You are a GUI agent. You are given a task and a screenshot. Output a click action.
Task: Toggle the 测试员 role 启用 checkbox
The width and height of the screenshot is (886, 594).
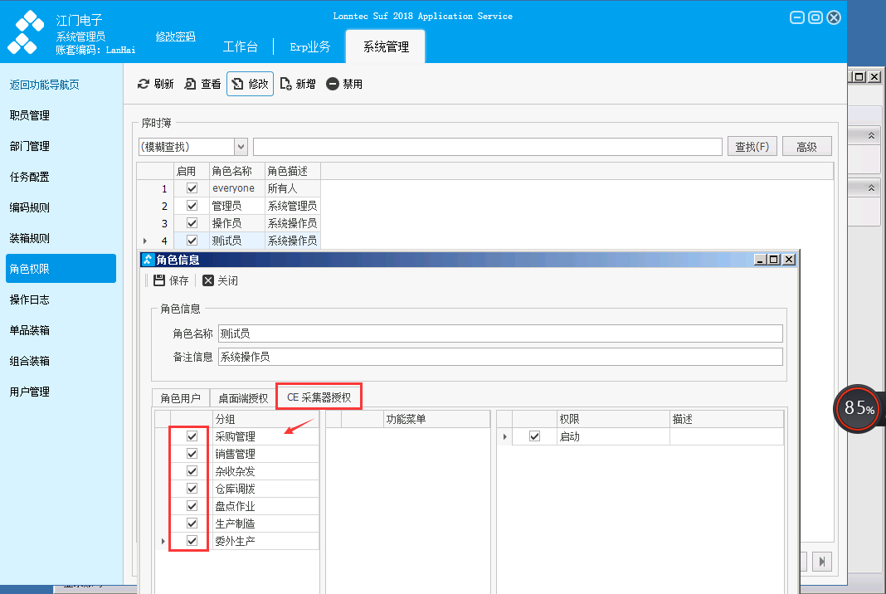click(x=192, y=241)
